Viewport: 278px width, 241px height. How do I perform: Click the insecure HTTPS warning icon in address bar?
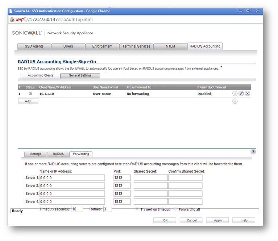coord(13,20)
